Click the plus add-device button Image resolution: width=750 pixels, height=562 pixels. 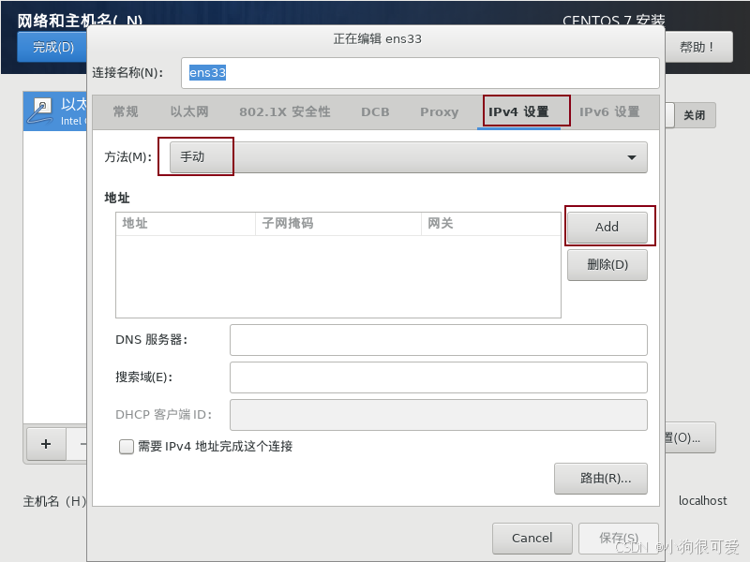point(46,444)
